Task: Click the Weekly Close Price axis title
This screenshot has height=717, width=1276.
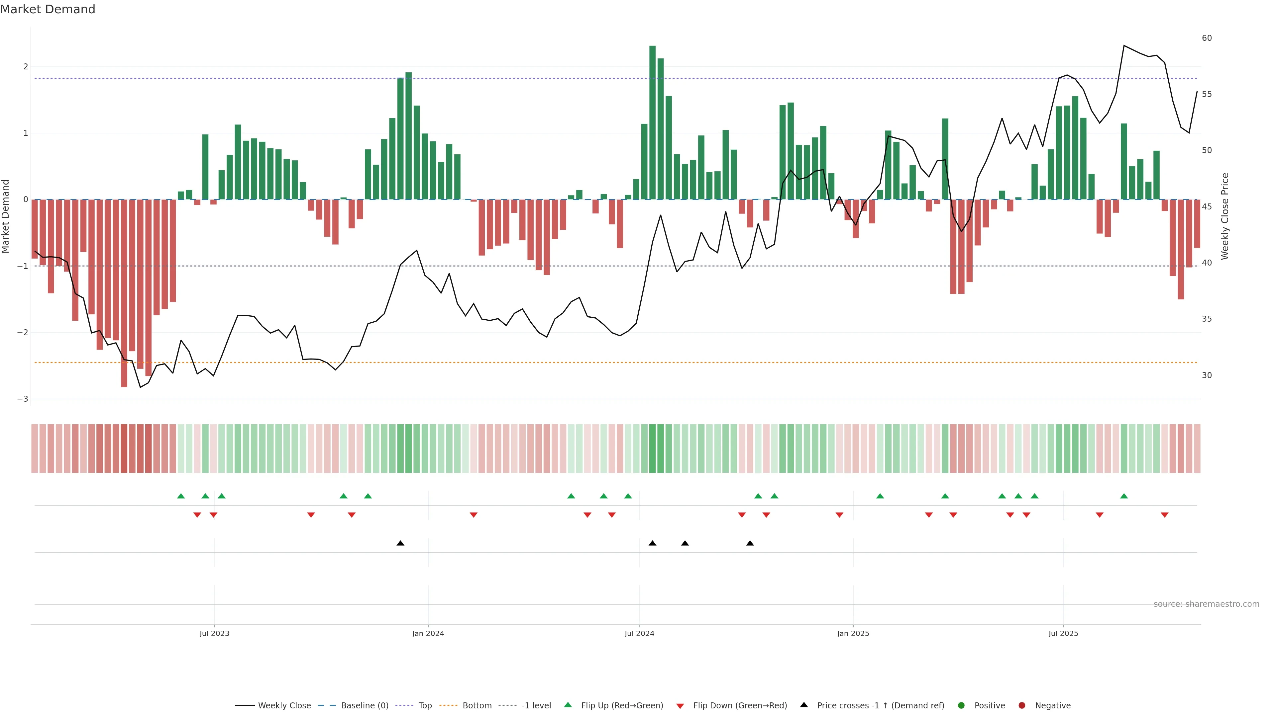Action: click(x=1225, y=216)
